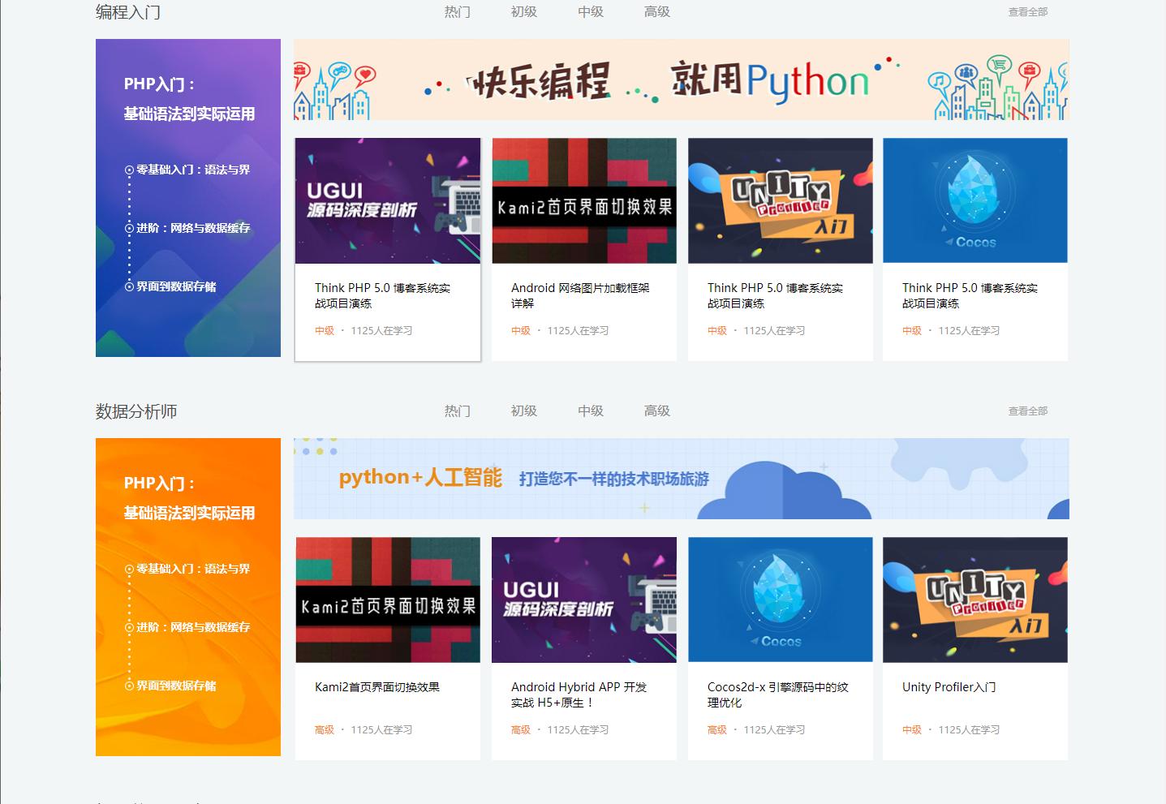Select the 高级 filter under 数据分析师
1166x804 pixels.
[656, 411]
